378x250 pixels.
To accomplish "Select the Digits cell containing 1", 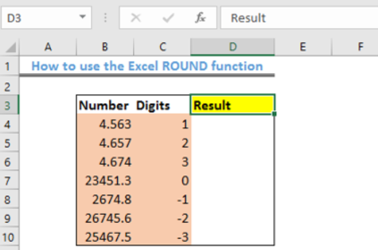I will [x=162, y=124].
